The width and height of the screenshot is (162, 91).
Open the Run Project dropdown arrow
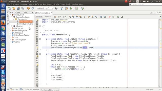[73, 8]
